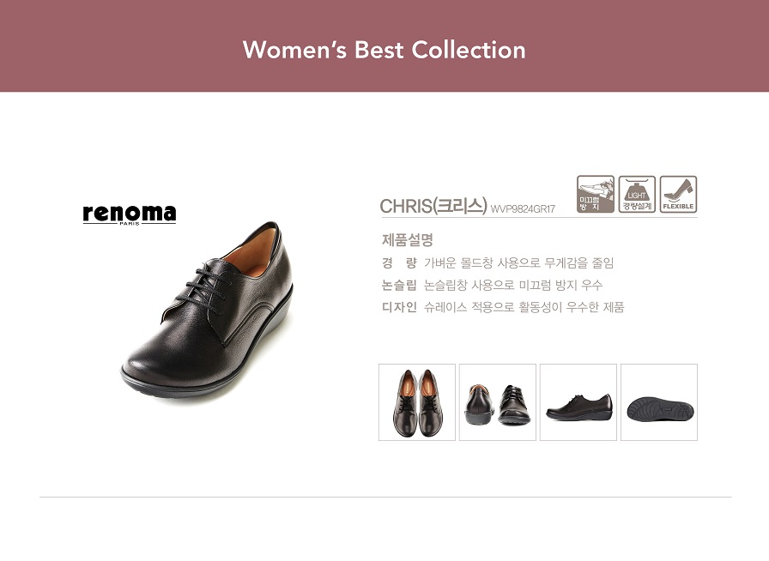The image size is (769, 561).
Task: Click the text about lightweight mold sole 가벼운 몰드창
Action: [519, 262]
